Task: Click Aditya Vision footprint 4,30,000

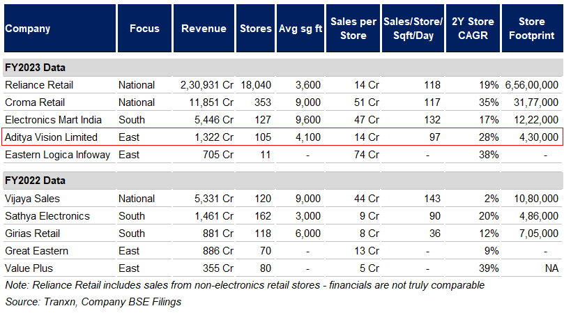Action: [539, 137]
